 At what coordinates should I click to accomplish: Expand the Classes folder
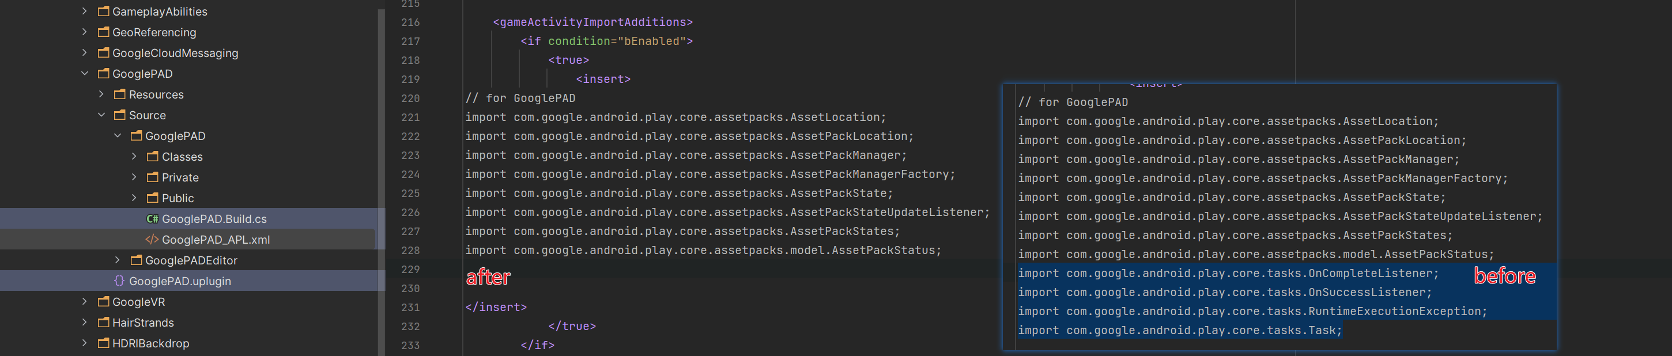tap(134, 156)
